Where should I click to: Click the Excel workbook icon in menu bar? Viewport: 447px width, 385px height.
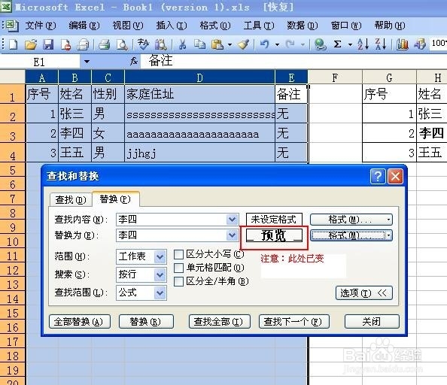pos(12,26)
